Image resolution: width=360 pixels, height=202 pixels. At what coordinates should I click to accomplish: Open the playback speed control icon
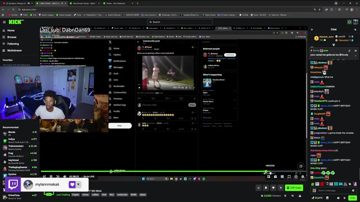tap(296, 177)
